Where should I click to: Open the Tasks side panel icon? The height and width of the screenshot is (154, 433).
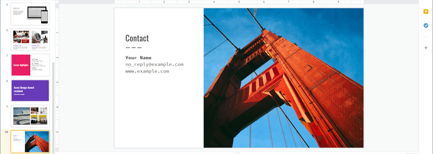[x=426, y=26]
